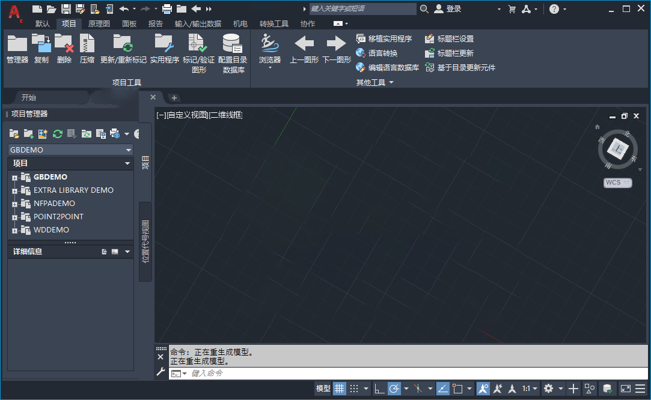651x400 pixels.
Task: Expand the NFPADEMO project node
Action: coord(15,204)
